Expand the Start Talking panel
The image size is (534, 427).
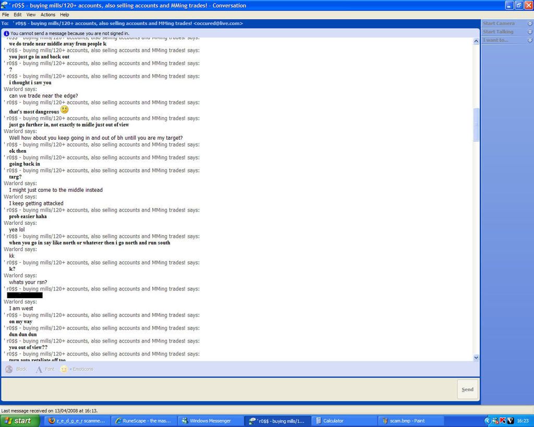coord(530,32)
